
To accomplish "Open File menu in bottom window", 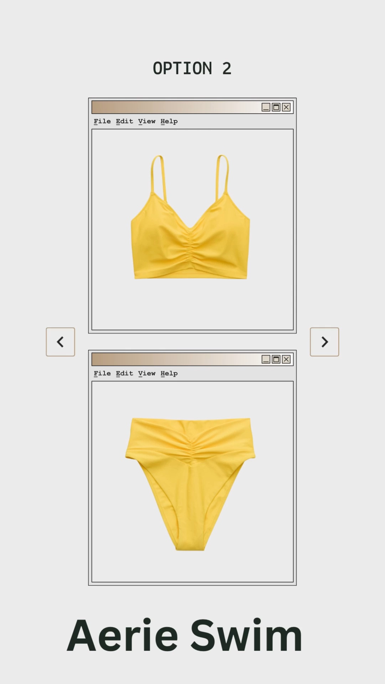I will coord(102,373).
